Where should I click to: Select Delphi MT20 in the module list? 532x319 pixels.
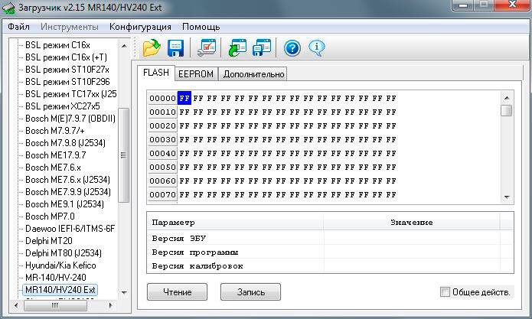(49, 240)
